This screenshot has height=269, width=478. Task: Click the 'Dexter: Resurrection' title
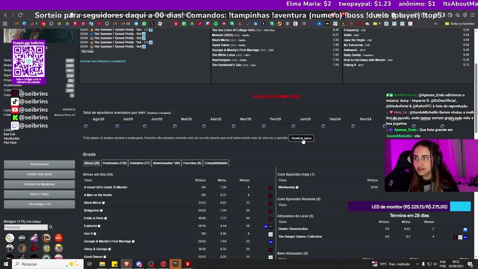293,229
